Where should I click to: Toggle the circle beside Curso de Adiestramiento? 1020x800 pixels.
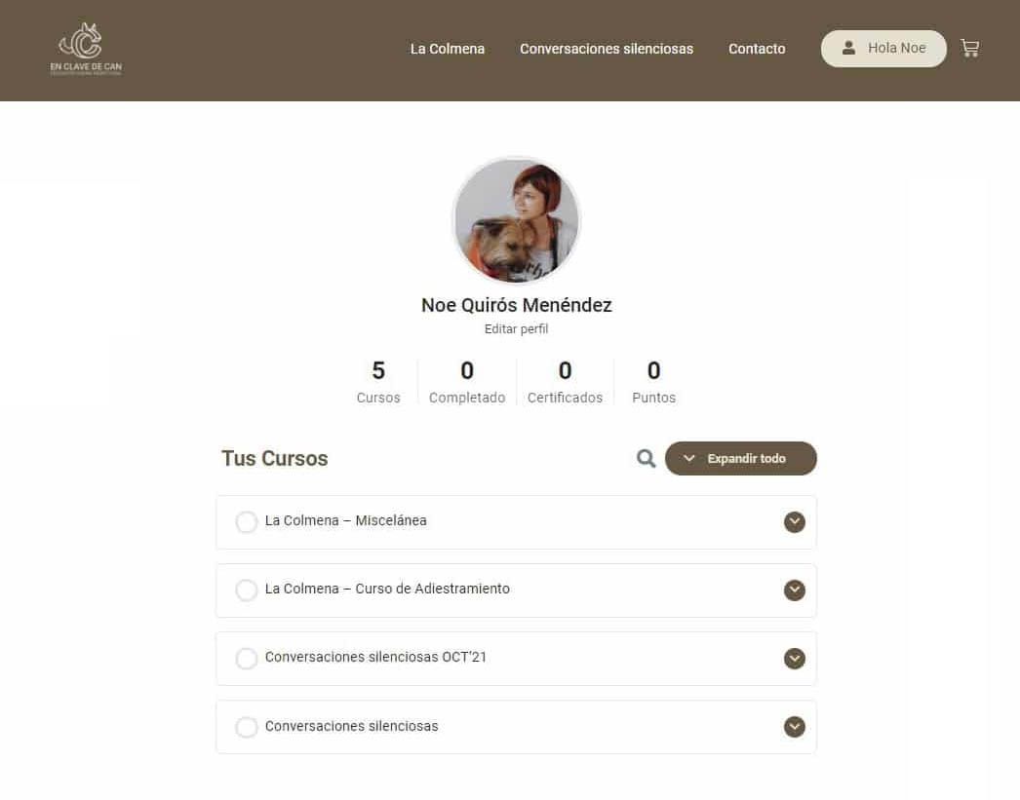click(x=247, y=590)
